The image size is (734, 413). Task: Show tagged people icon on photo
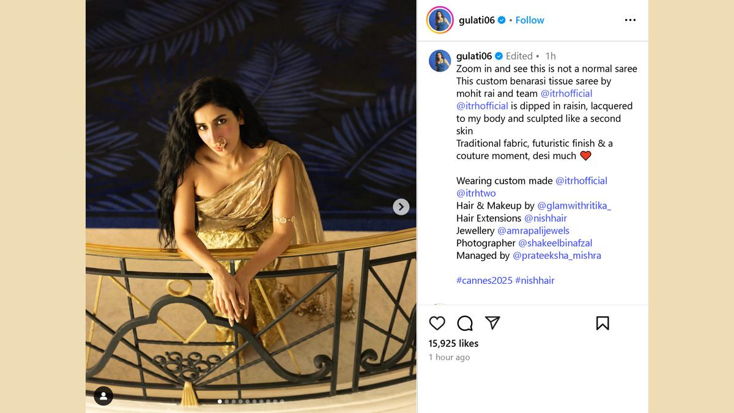pos(103,396)
